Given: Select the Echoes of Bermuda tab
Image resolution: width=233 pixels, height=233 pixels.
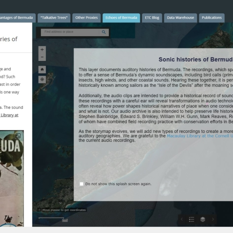Looking at the screenshot, I should [121, 18].
